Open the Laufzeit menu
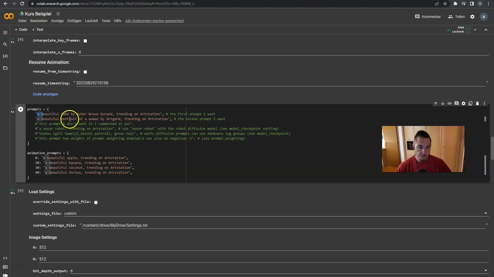The image size is (494, 277). click(x=91, y=21)
